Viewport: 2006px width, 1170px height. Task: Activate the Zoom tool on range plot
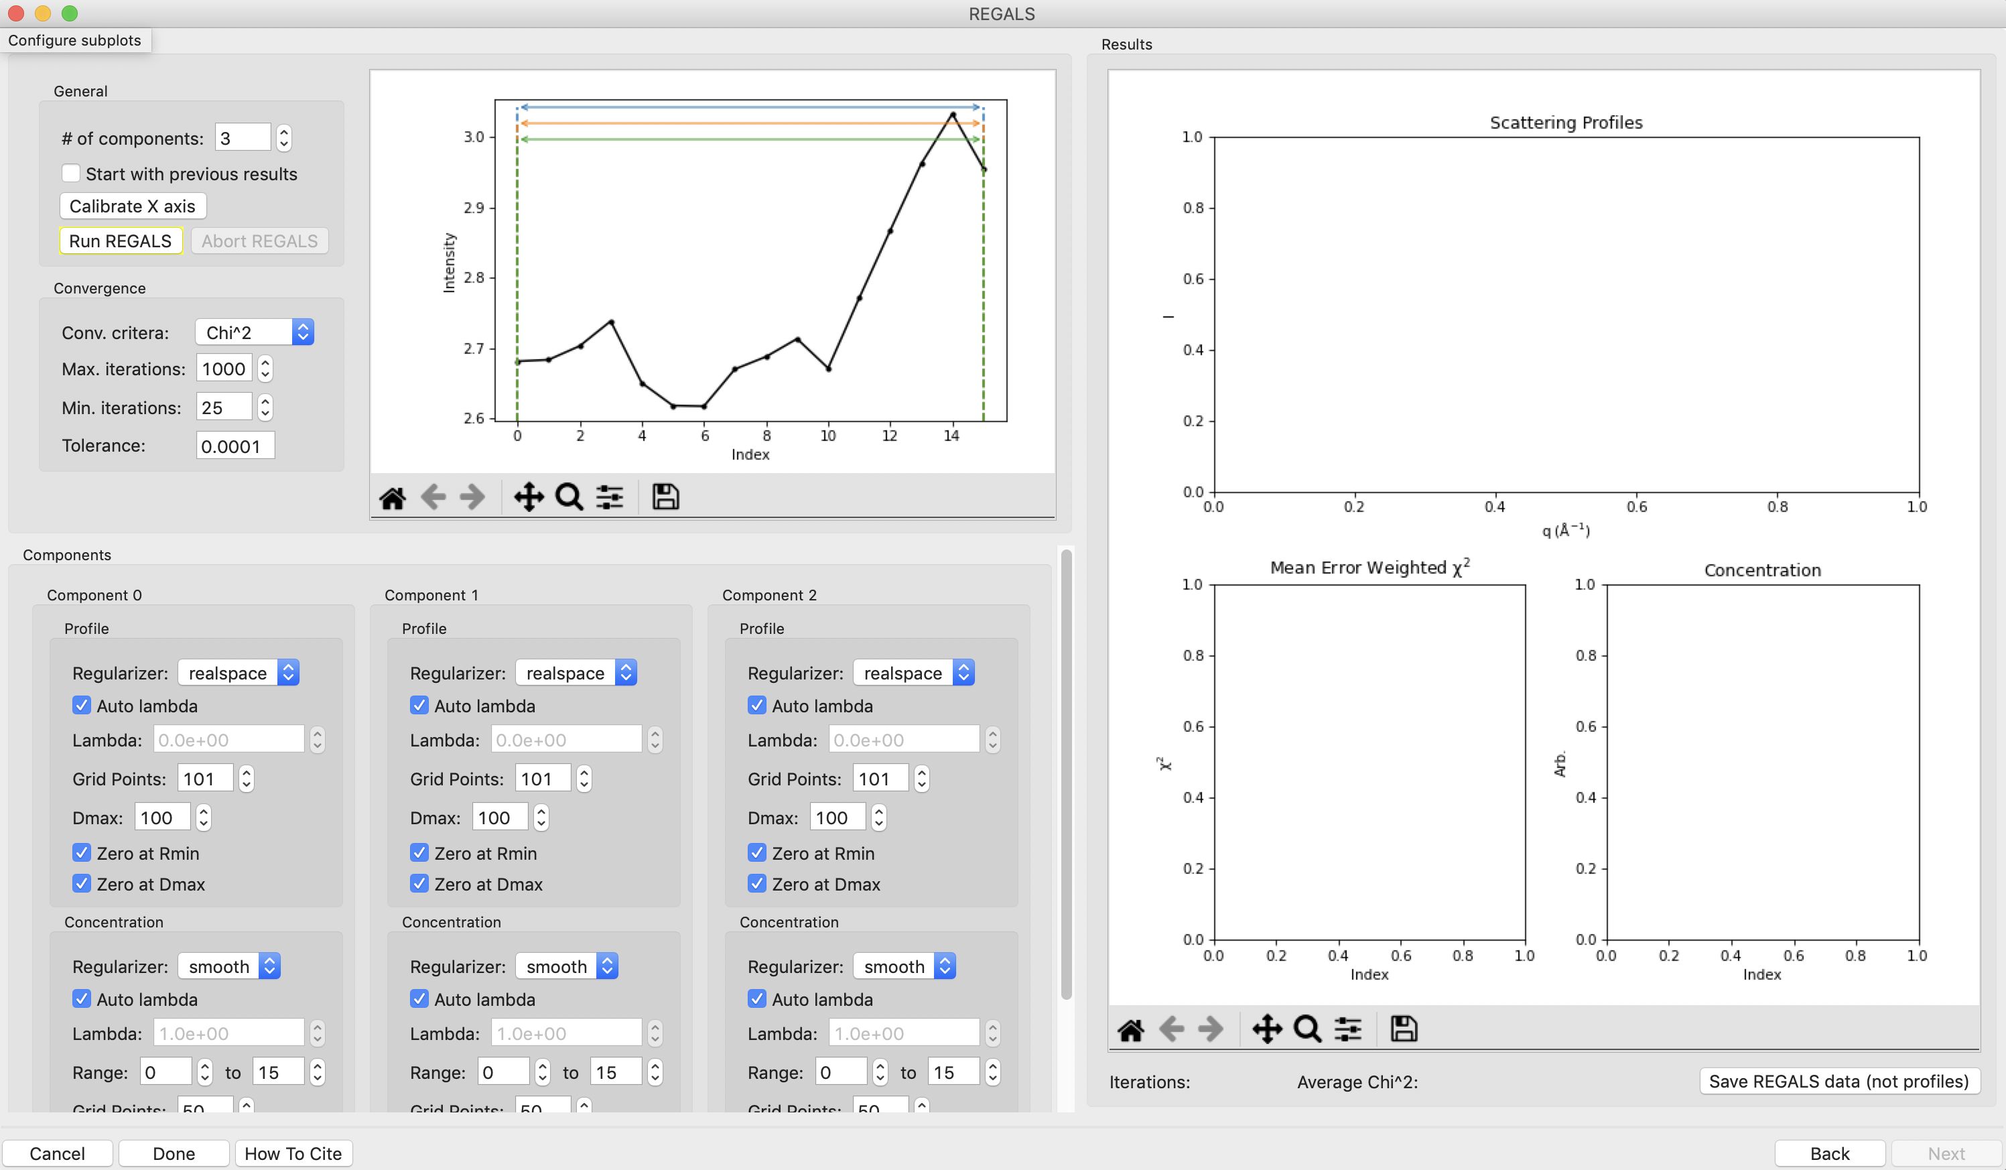(569, 497)
